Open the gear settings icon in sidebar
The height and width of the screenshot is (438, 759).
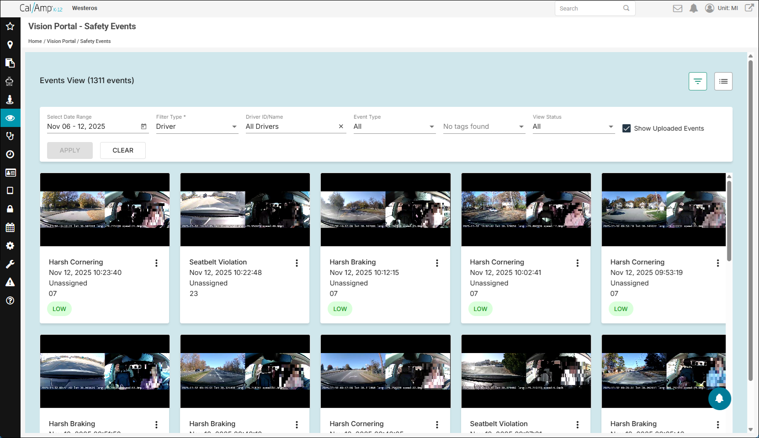[x=10, y=246]
